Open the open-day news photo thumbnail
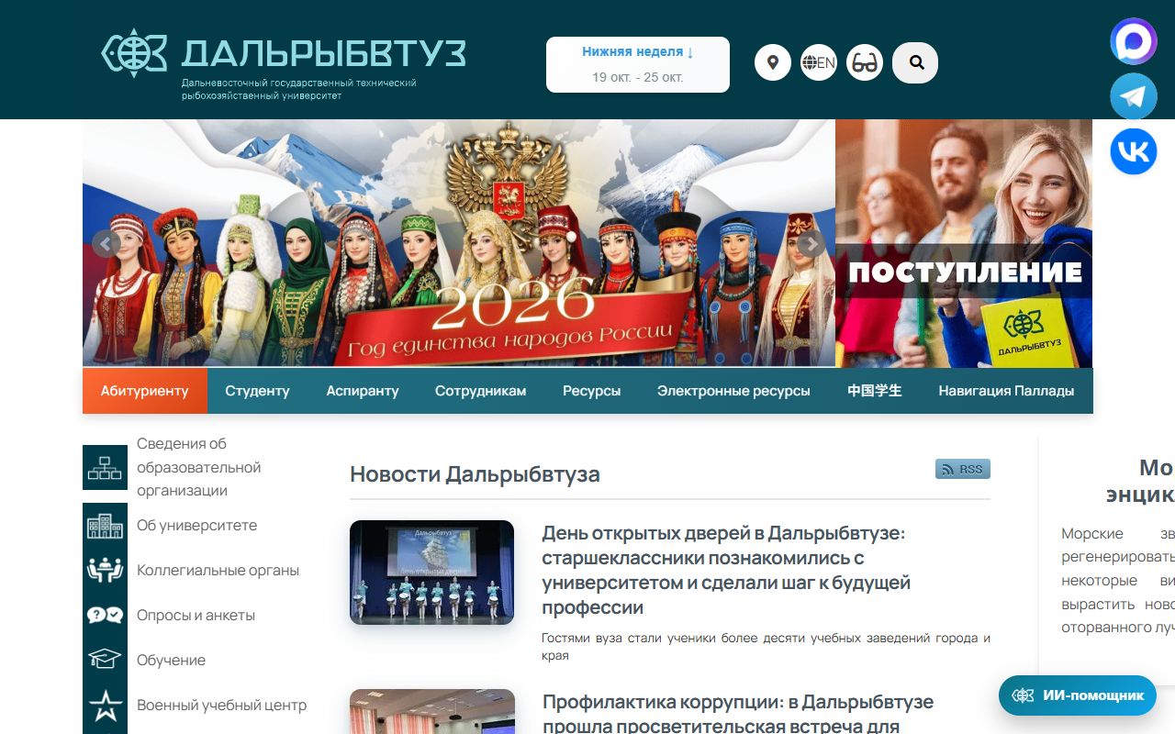This screenshot has width=1175, height=734. (431, 573)
